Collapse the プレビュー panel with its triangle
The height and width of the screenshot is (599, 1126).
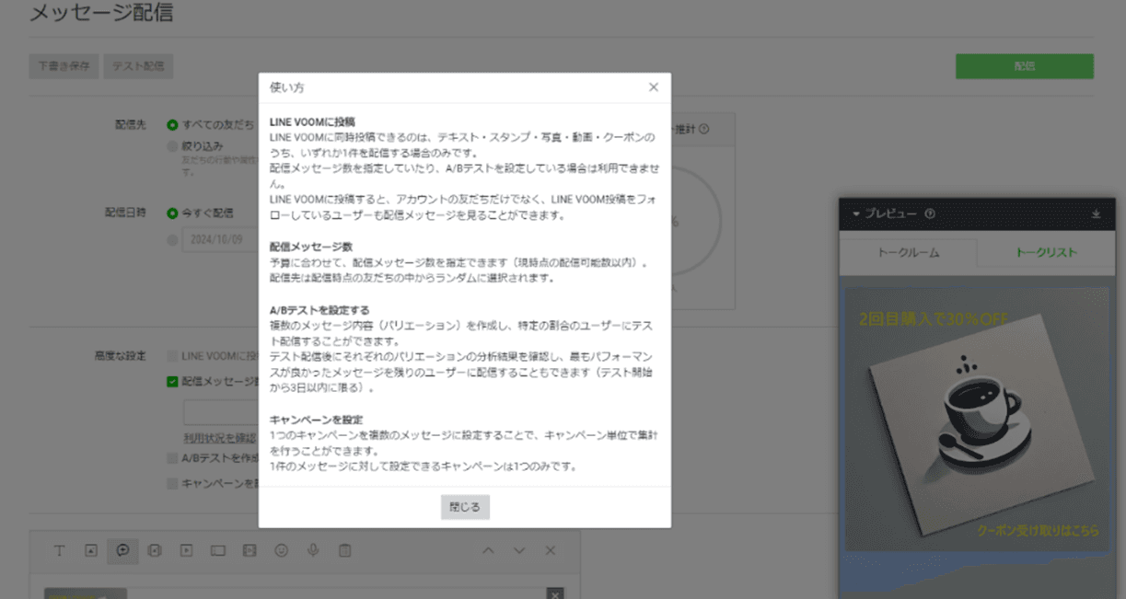click(855, 213)
